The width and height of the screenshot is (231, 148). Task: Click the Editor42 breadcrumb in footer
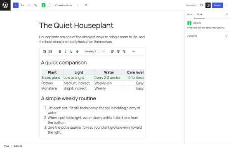(x=18, y=146)
